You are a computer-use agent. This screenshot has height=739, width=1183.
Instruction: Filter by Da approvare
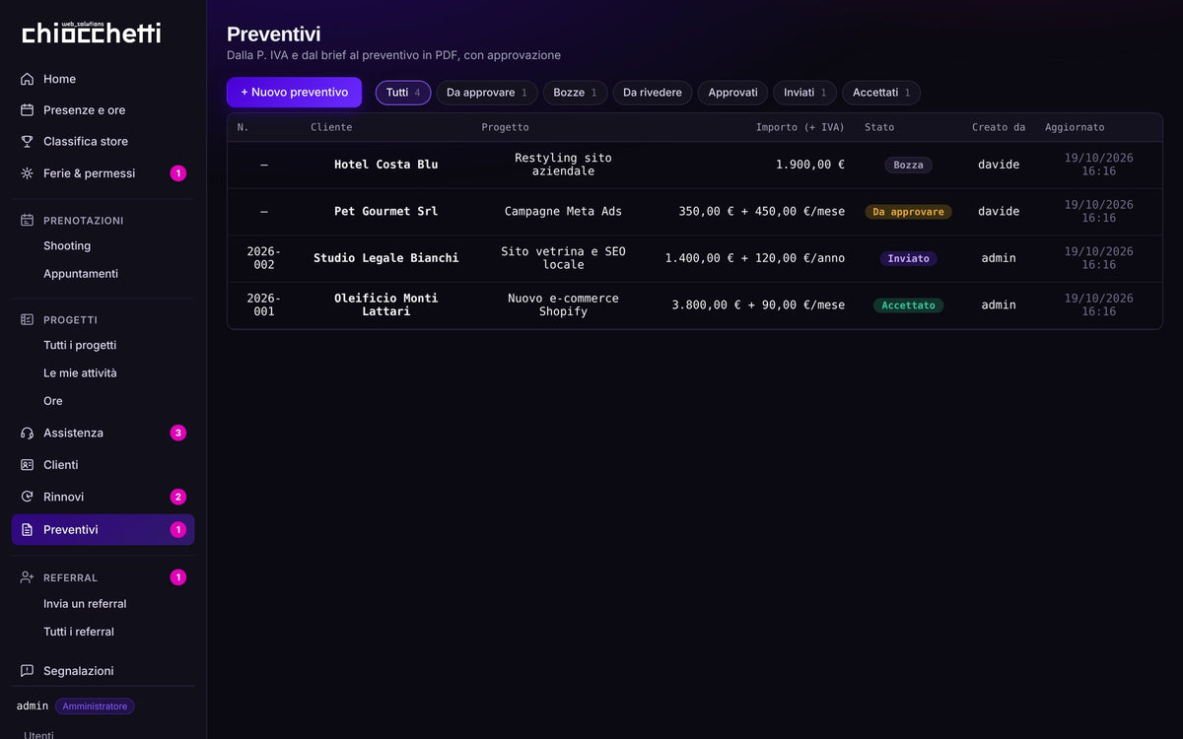click(487, 93)
